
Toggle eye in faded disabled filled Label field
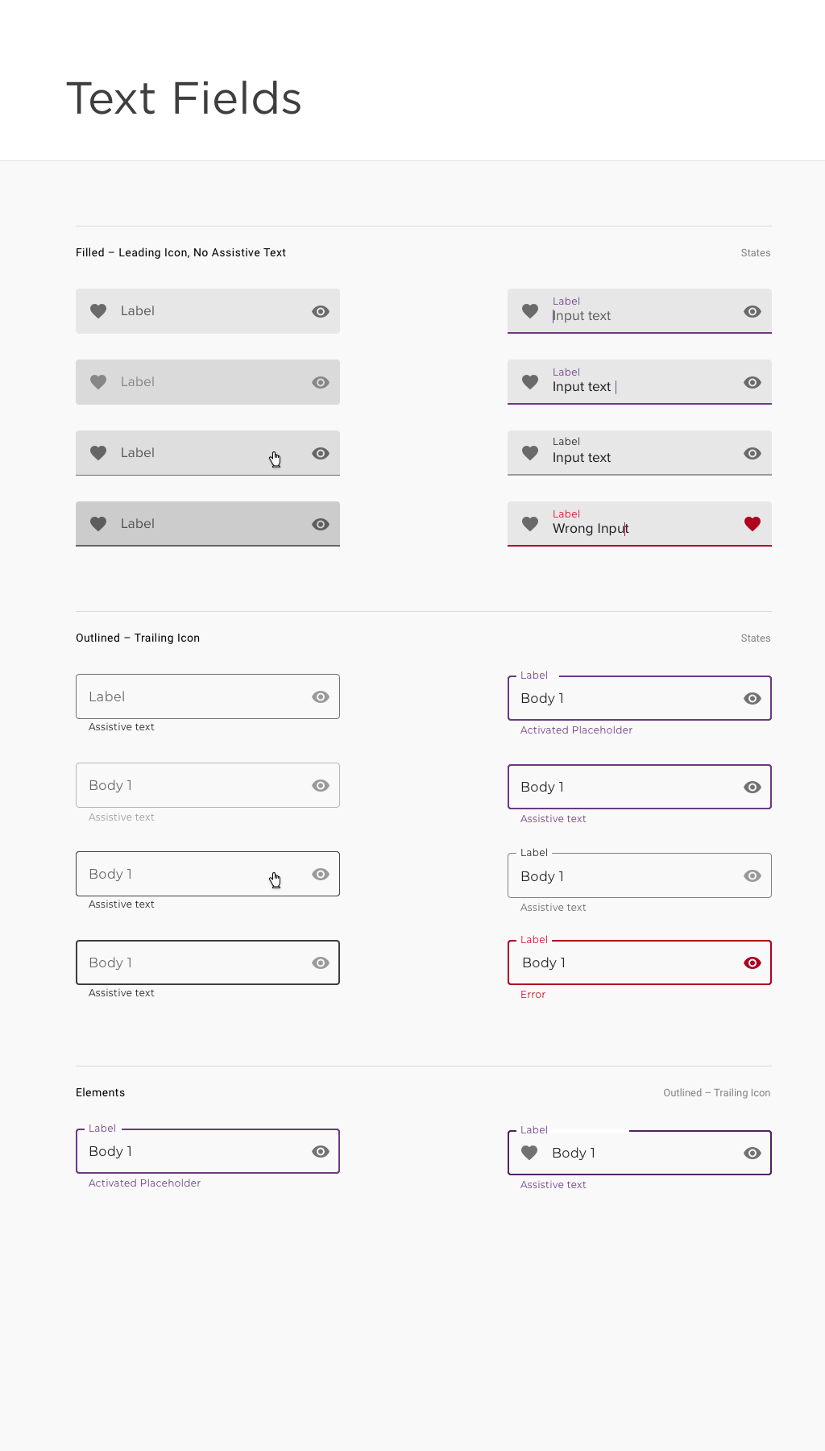[321, 382]
